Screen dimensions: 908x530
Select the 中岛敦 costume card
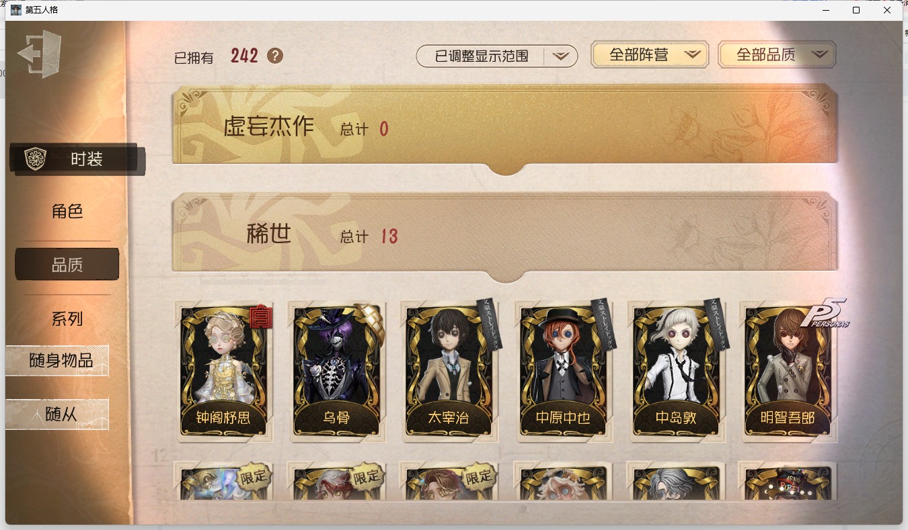point(677,371)
